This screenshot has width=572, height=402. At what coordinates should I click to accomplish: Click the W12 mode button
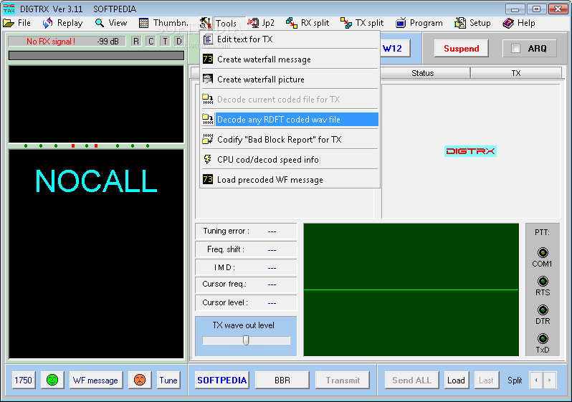(395, 48)
